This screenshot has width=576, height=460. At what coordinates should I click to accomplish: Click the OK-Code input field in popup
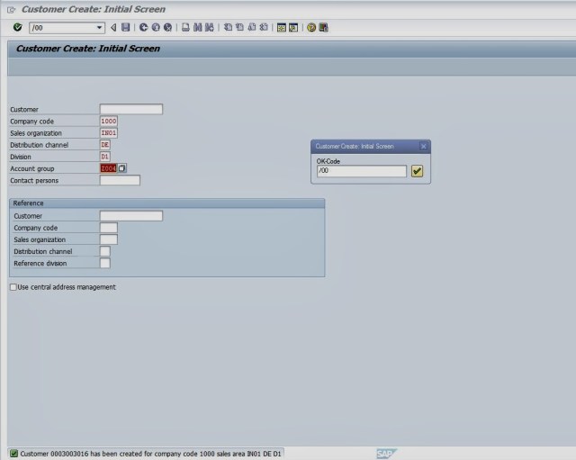pos(362,171)
